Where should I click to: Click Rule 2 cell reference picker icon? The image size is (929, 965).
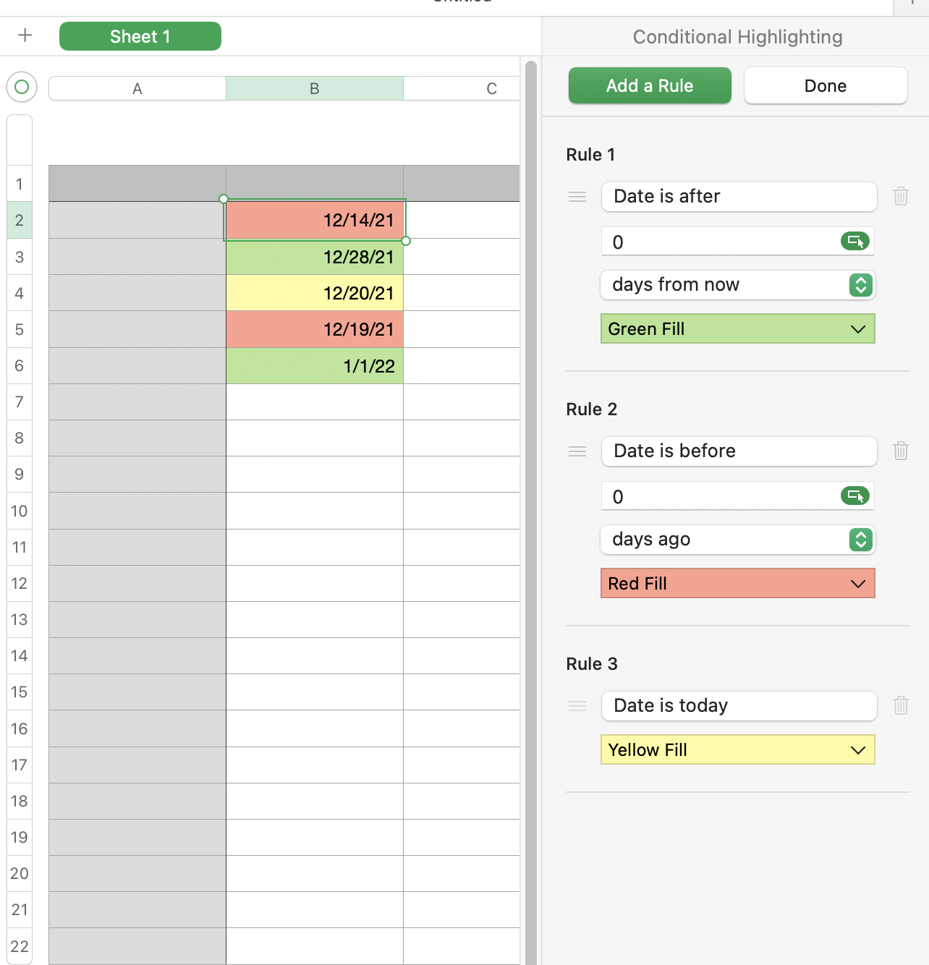click(855, 496)
